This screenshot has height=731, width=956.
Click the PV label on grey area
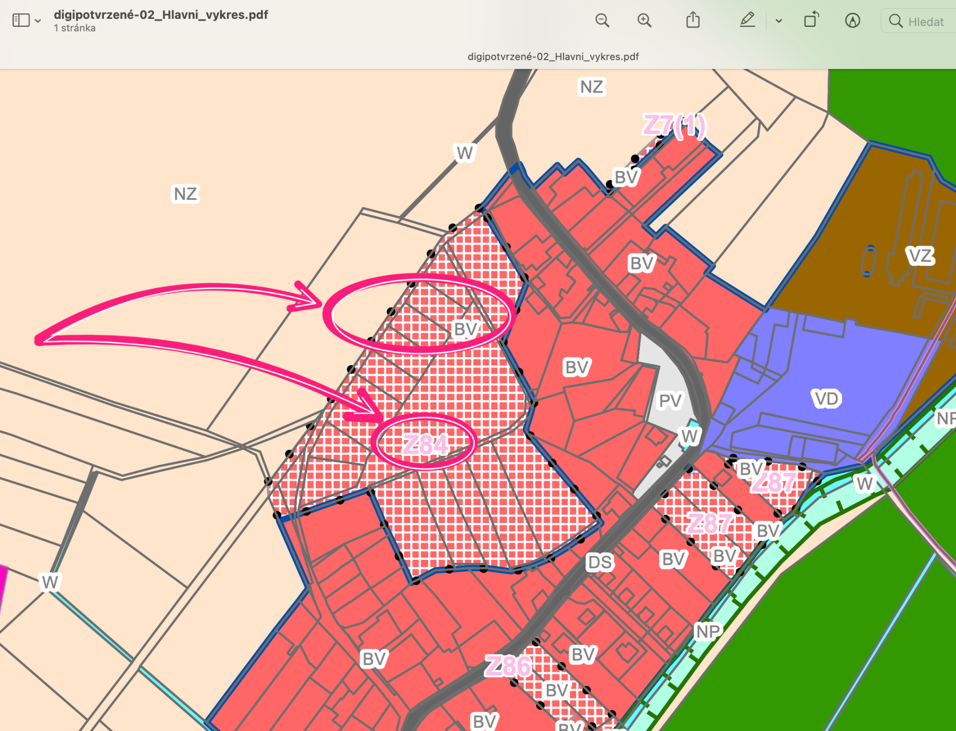670,401
